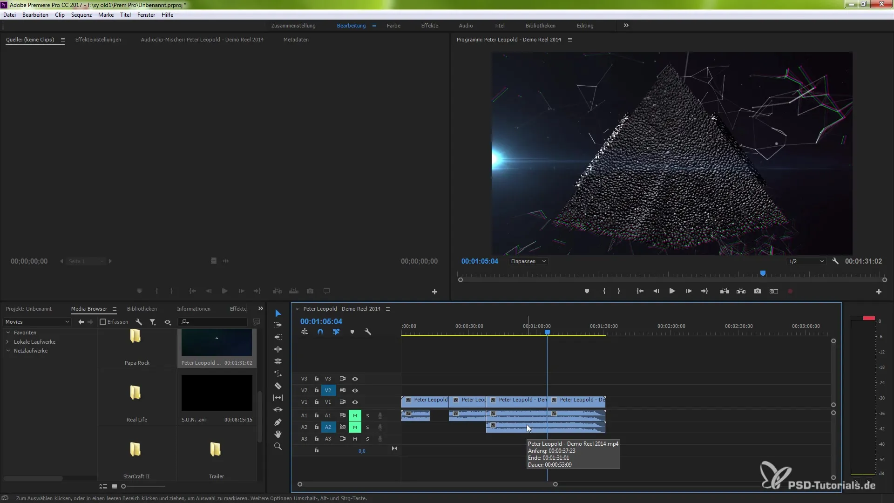Enable the Erfassen checkbox

pos(103,322)
